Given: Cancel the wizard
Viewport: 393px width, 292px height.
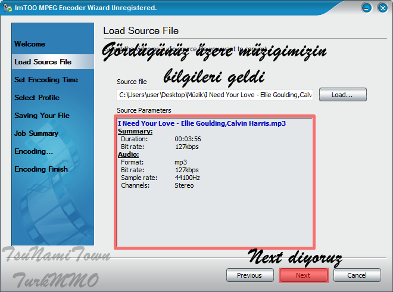Looking at the screenshot, I should [x=357, y=275].
